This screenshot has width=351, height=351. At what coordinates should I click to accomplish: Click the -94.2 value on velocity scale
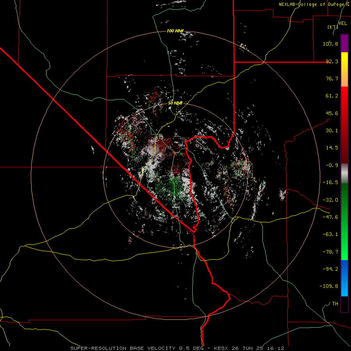[330, 269]
